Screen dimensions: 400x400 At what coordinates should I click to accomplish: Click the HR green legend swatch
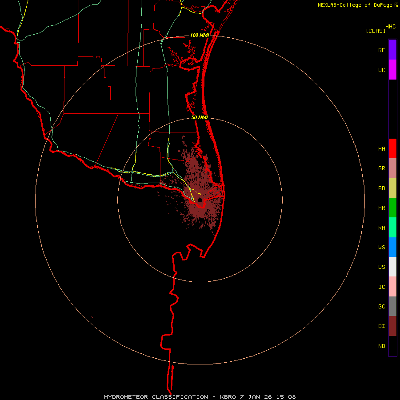point(392,208)
